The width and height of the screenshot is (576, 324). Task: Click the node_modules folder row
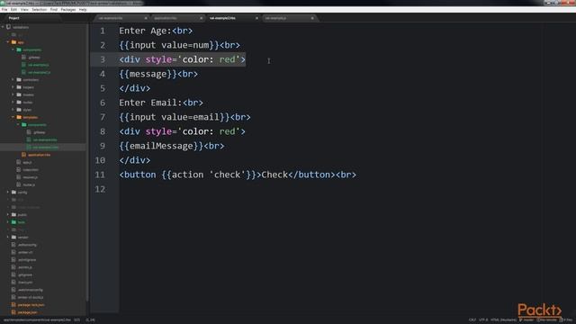(28, 207)
